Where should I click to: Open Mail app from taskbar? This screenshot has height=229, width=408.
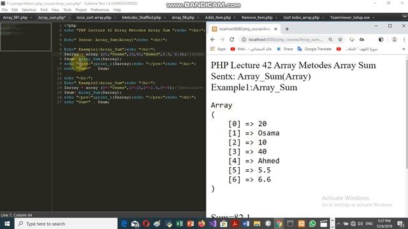click(x=135, y=223)
